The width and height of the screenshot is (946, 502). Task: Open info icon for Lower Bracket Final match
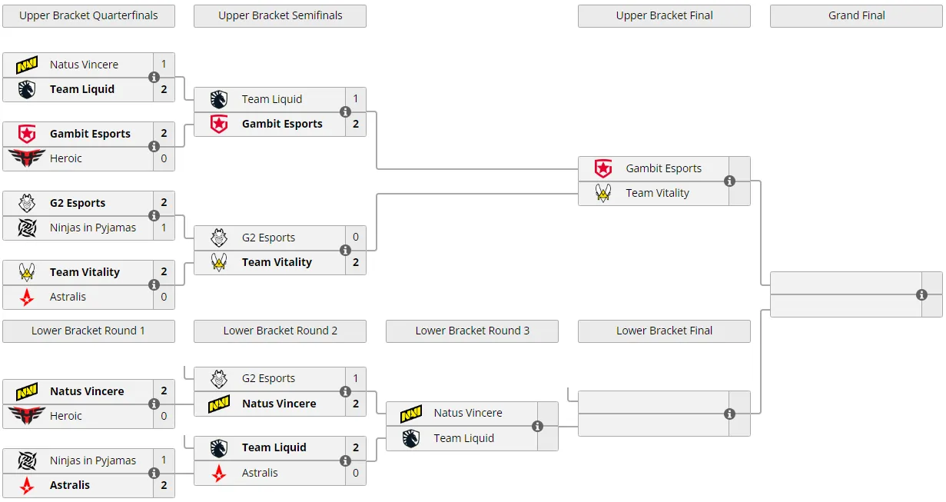729,414
